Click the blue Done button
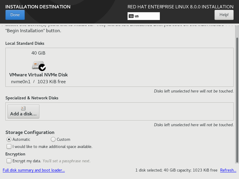 coord(15,15)
